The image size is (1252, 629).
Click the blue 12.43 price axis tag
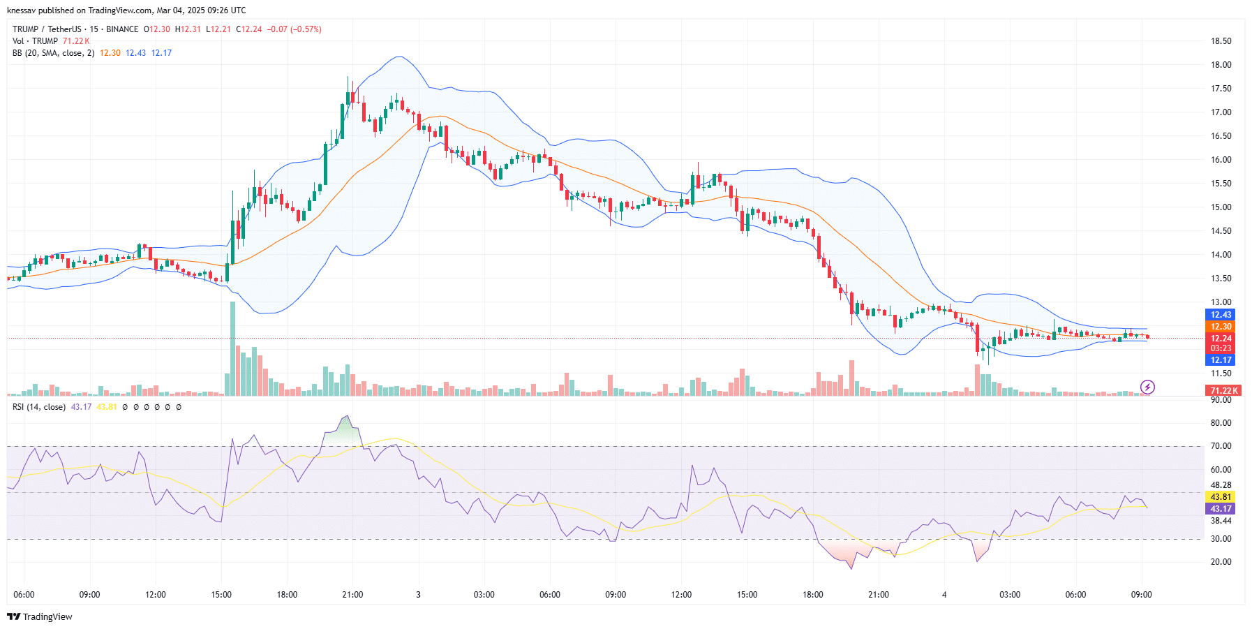pos(1221,315)
